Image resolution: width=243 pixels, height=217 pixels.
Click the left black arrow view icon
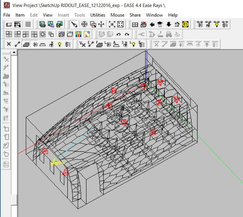152,24
